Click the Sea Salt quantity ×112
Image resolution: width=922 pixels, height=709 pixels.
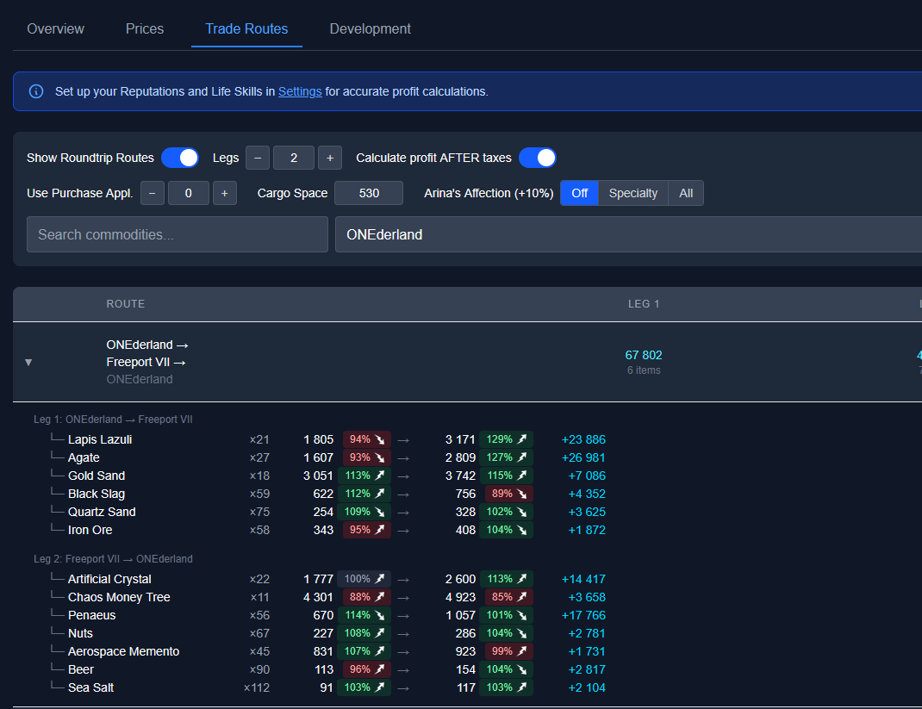[x=257, y=687]
